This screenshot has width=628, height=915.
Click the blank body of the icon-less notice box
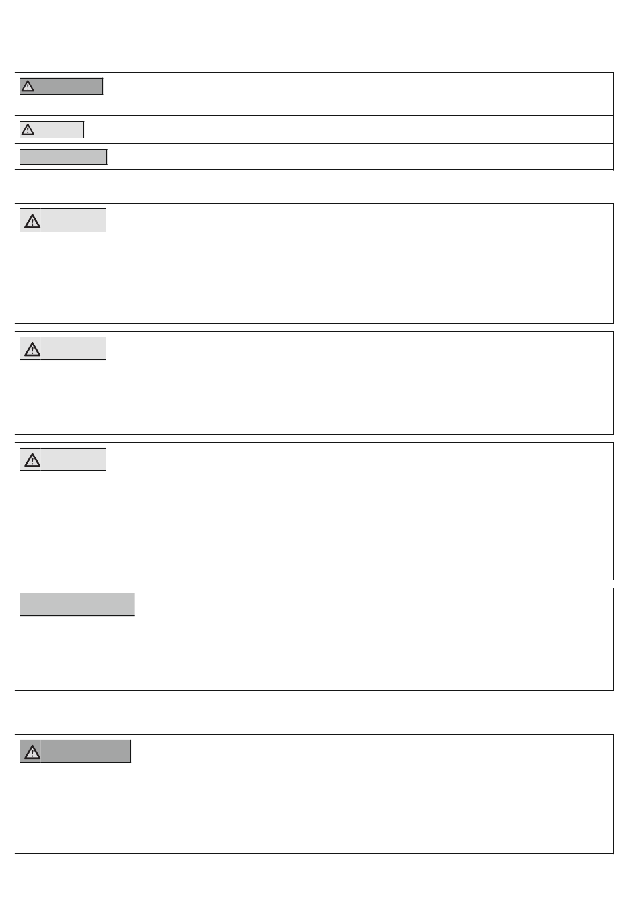tap(314, 653)
